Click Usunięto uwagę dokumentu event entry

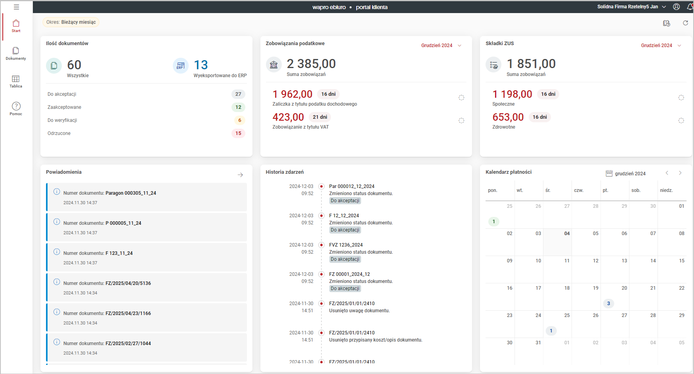[359, 311]
